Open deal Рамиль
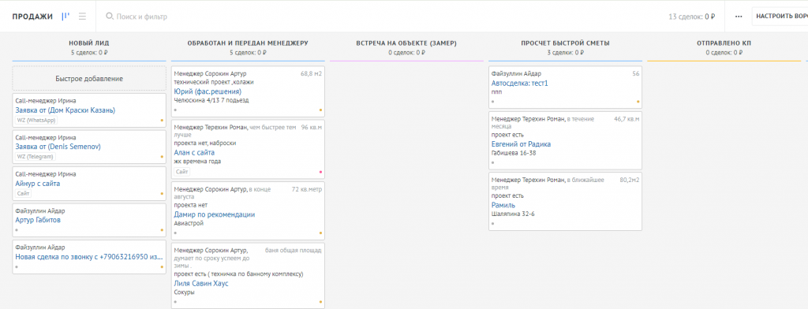Image resolution: width=808 pixels, height=309 pixels. (503, 205)
